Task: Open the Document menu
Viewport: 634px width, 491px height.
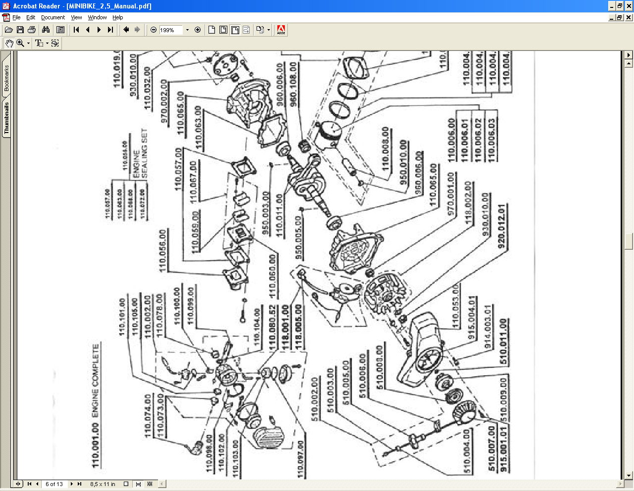Action: (53, 17)
